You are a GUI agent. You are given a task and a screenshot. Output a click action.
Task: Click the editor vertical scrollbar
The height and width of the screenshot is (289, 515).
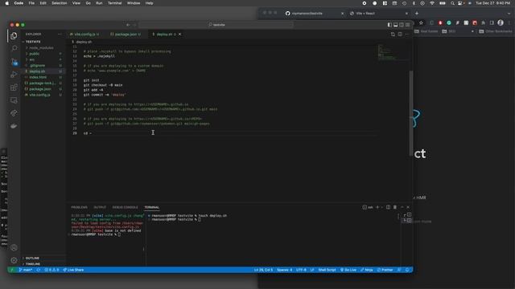[411, 113]
